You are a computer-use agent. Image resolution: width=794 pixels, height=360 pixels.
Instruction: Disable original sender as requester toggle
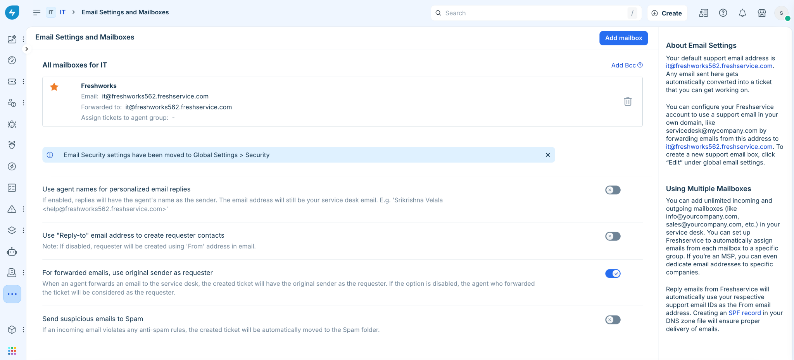(613, 274)
